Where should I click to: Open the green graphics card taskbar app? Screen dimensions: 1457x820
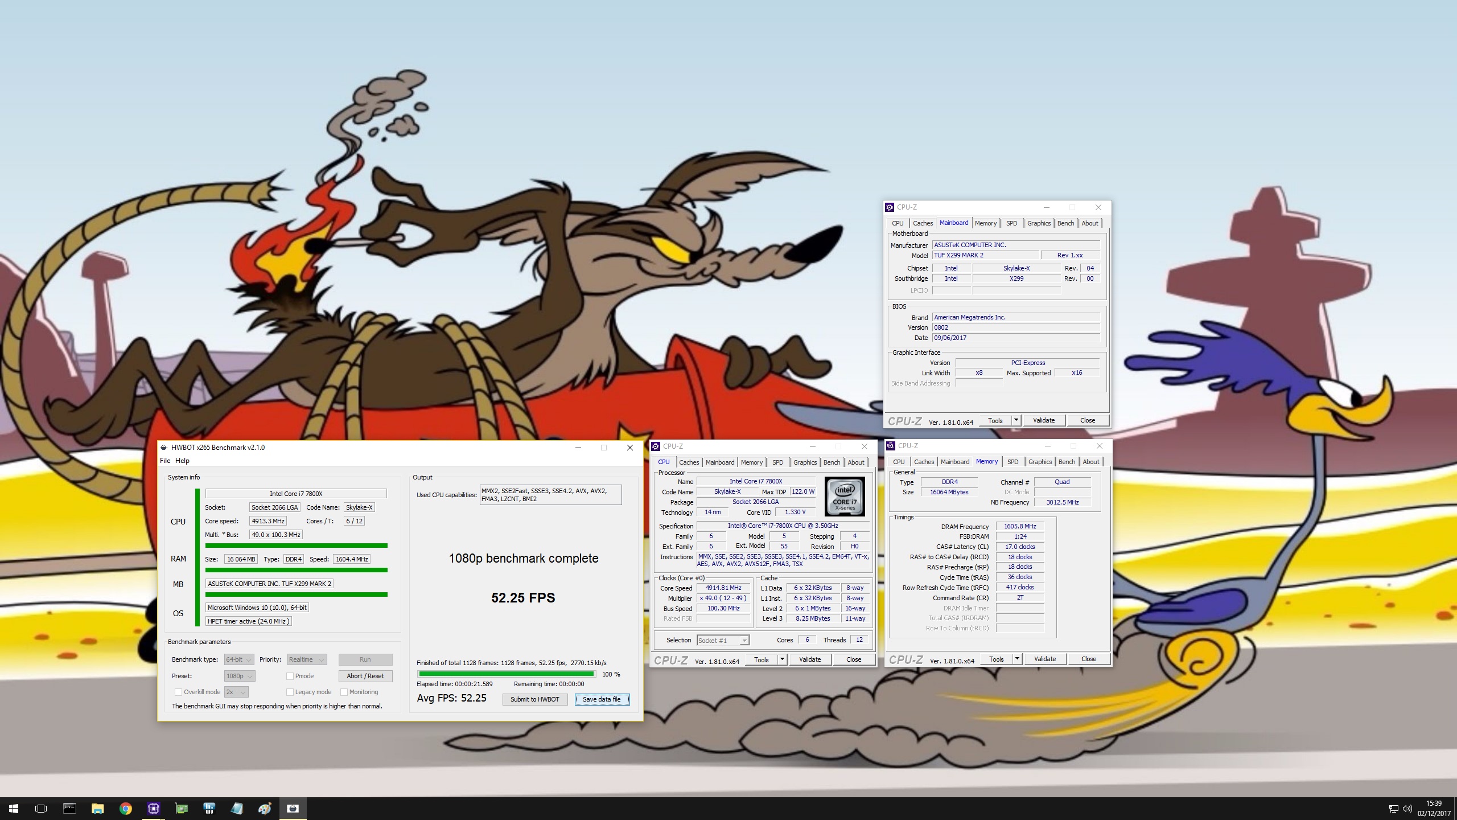pyautogui.click(x=181, y=809)
